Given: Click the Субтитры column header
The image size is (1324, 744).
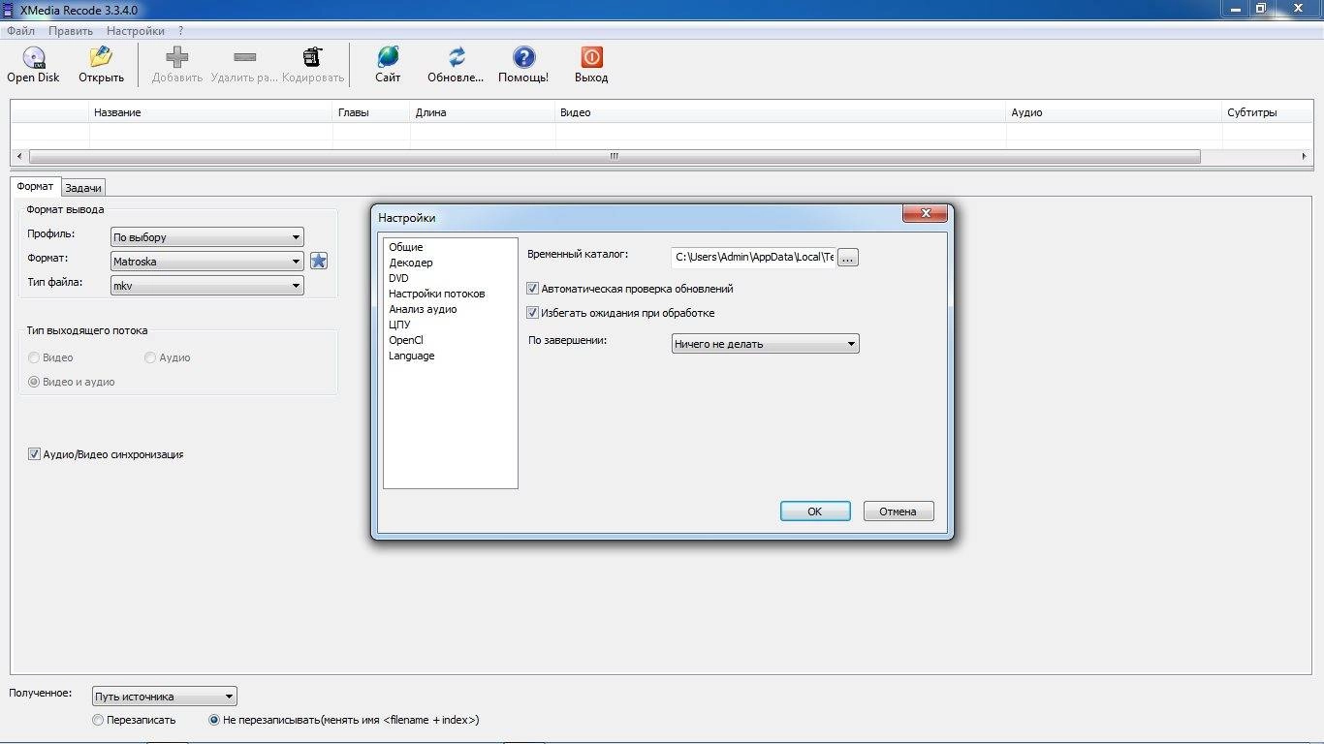Looking at the screenshot, I should pos(1268,112).
